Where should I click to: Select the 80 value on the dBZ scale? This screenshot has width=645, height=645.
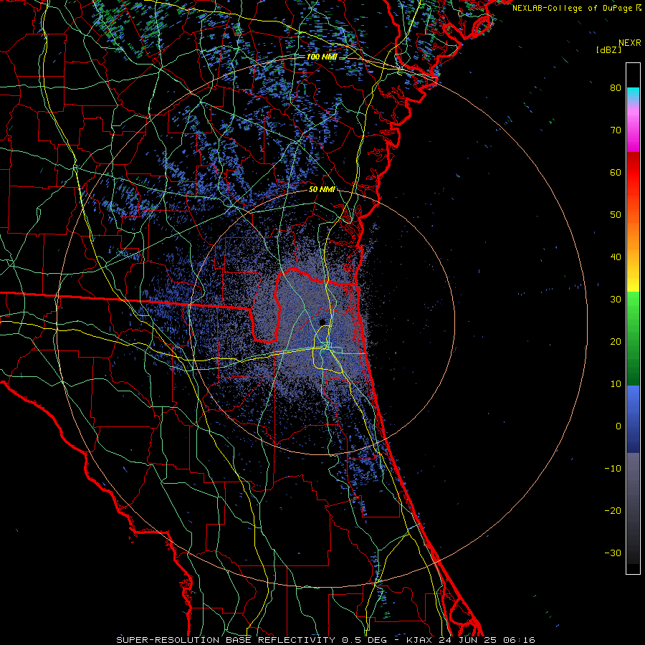pyautogui.click(x=616, y=87)
